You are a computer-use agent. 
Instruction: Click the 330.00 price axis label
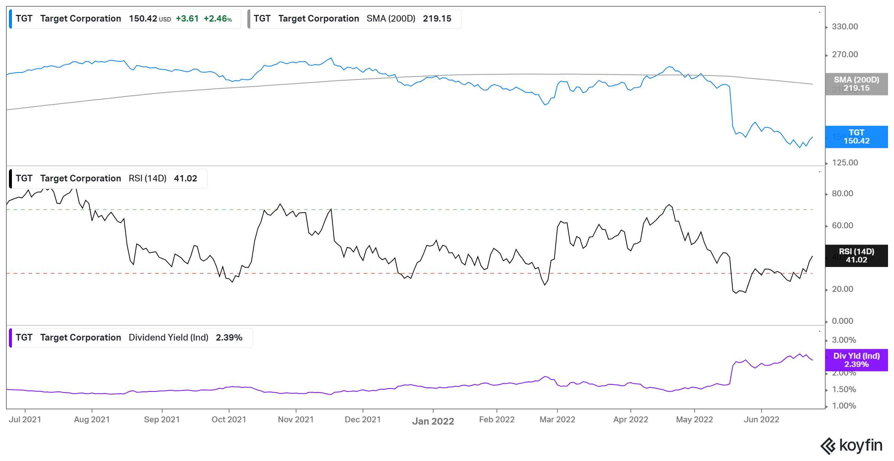(x=844, y=27)
